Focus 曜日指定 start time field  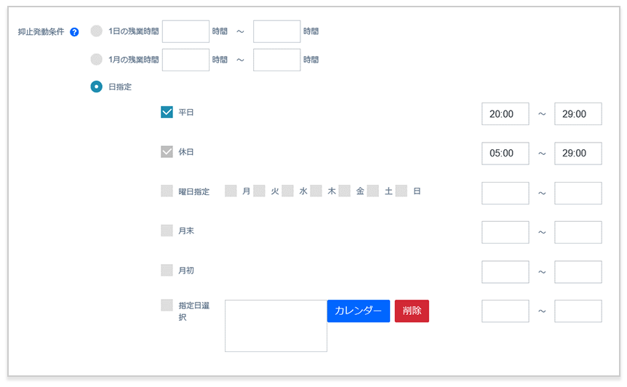506,193
